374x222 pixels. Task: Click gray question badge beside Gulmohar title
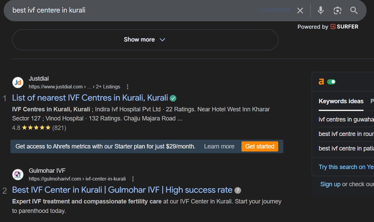(x=238, y=190)
